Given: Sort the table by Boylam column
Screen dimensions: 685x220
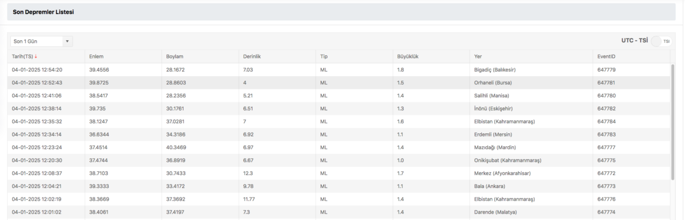Looking at the screenshot, I should (175, 57).
